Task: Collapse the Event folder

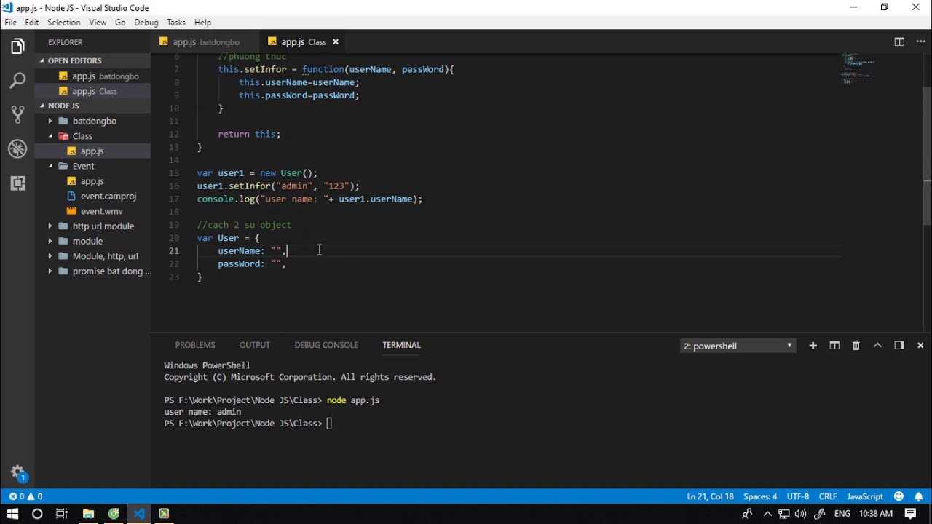Action: [92, 166]
